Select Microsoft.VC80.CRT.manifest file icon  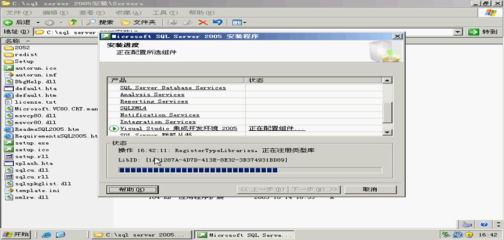point(9,109)
